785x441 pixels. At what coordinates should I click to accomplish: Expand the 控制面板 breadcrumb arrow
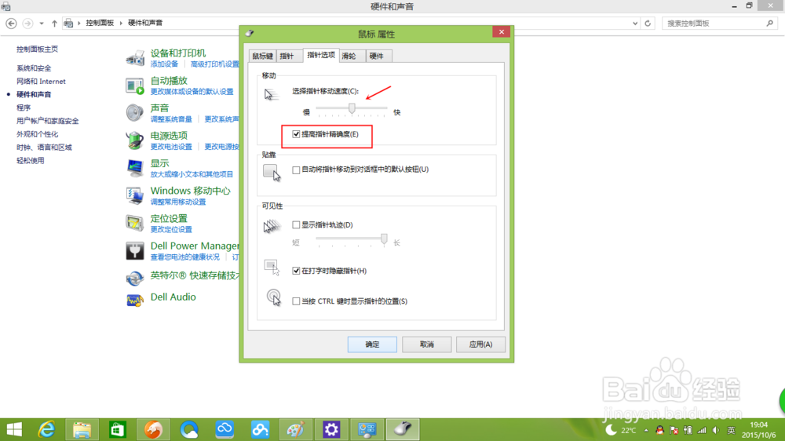point(121,23)
